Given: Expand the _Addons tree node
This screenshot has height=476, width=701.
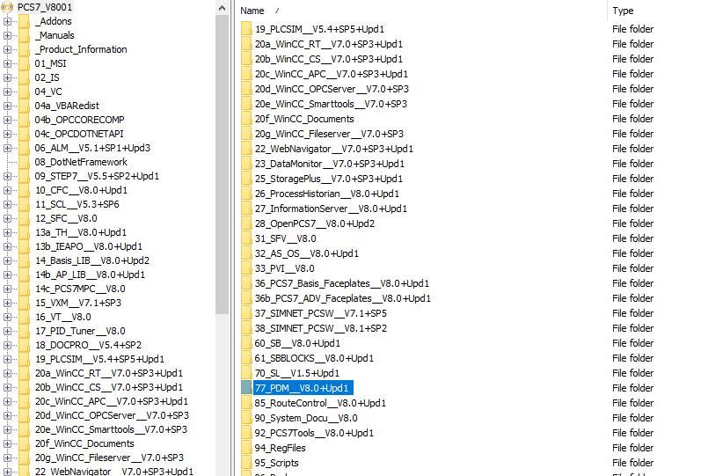Looking at the screenshot, I should (7, 21).
